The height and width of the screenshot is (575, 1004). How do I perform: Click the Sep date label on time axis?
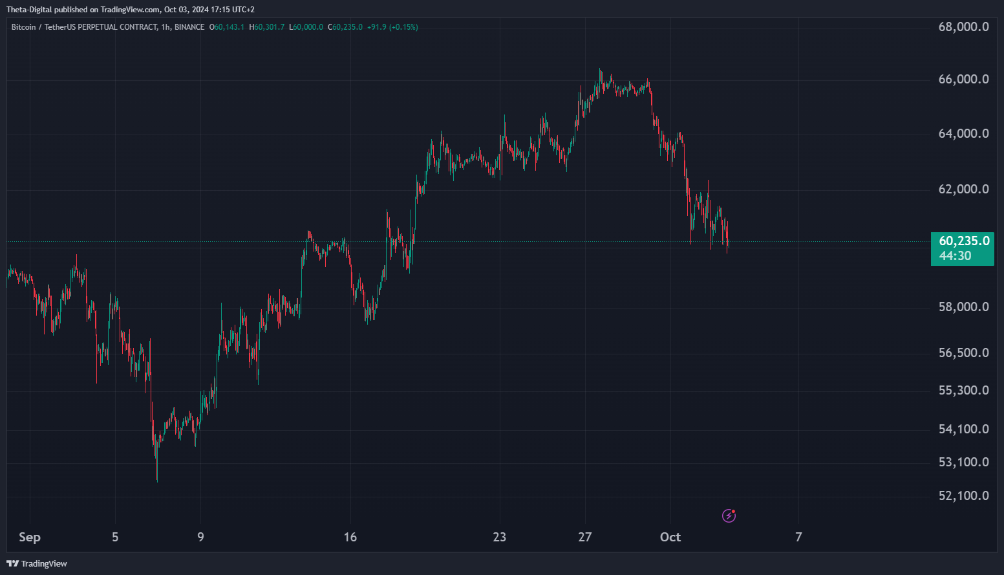pos(30,537)
